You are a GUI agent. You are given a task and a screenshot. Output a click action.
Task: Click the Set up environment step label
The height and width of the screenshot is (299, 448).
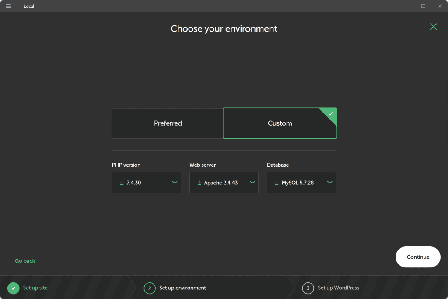point(182,288)
